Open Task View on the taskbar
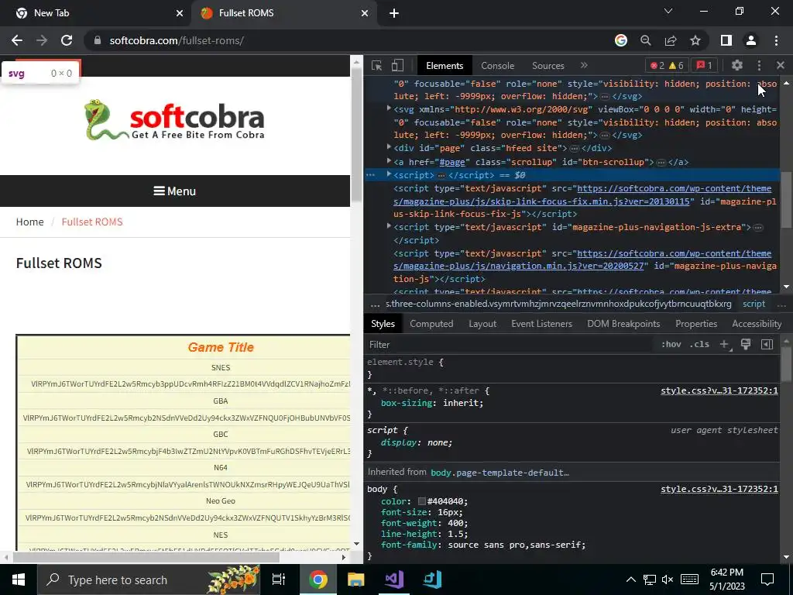The height and width of the screenshot is (595, 793). (279, 580)
